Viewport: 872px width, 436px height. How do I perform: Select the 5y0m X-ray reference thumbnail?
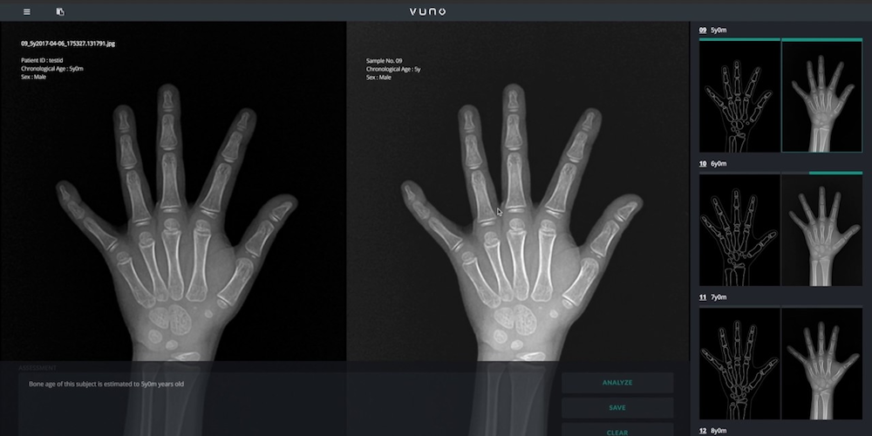pyautogui.click(x=822, y=96)
